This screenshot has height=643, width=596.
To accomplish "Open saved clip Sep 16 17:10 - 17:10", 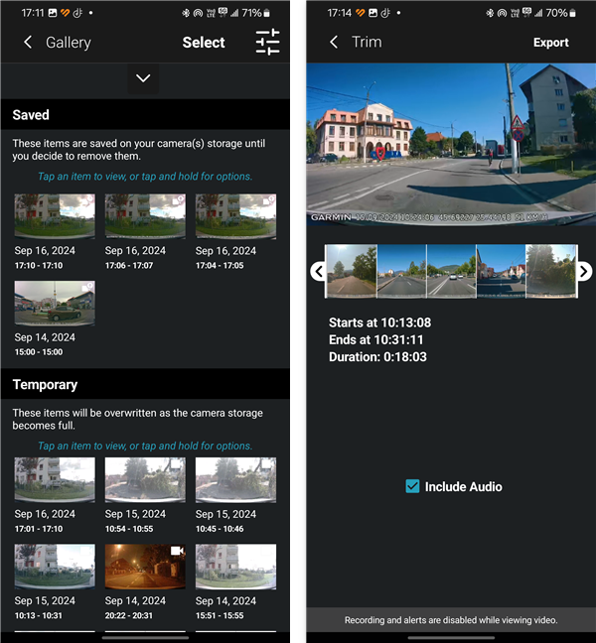I will click(x=55, y=216).
